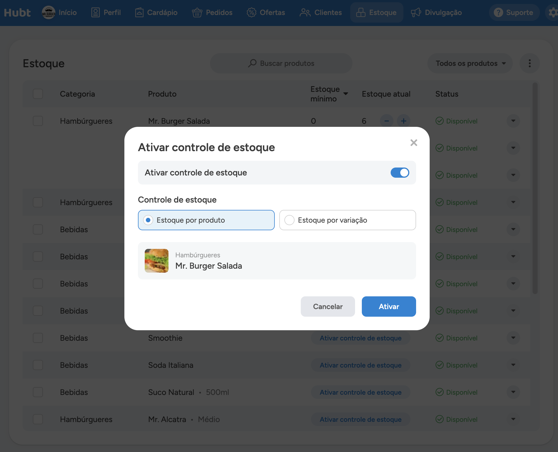Decrease stock with the minus button
The height and width of the screenshot is (452, 558).
tap(387, 121)
